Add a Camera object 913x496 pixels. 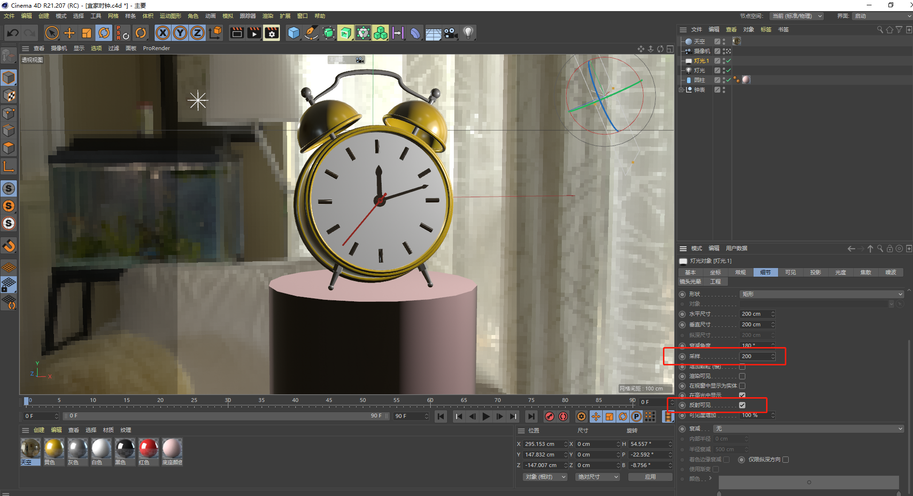coord(451,33)
